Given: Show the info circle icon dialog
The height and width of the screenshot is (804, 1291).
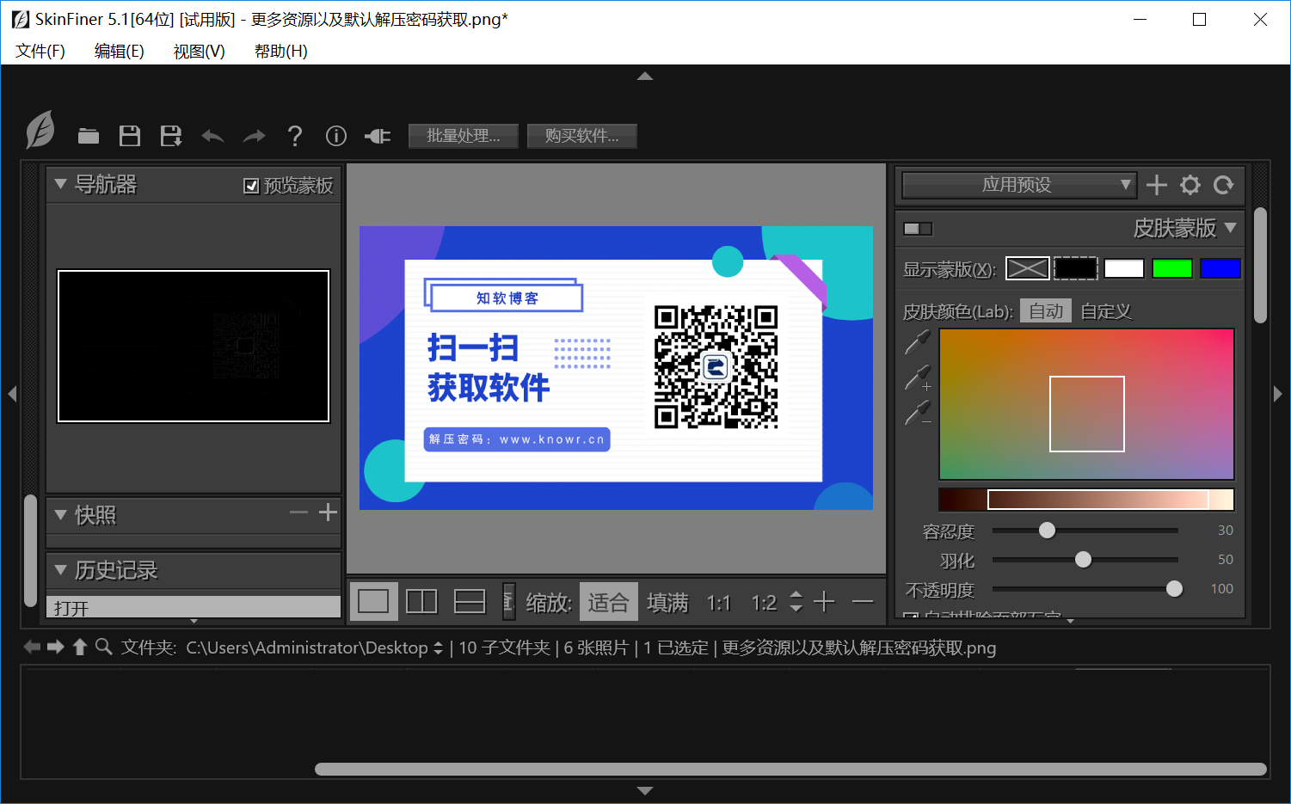Looking at the screenshot, I should click(x=336, y=136).
